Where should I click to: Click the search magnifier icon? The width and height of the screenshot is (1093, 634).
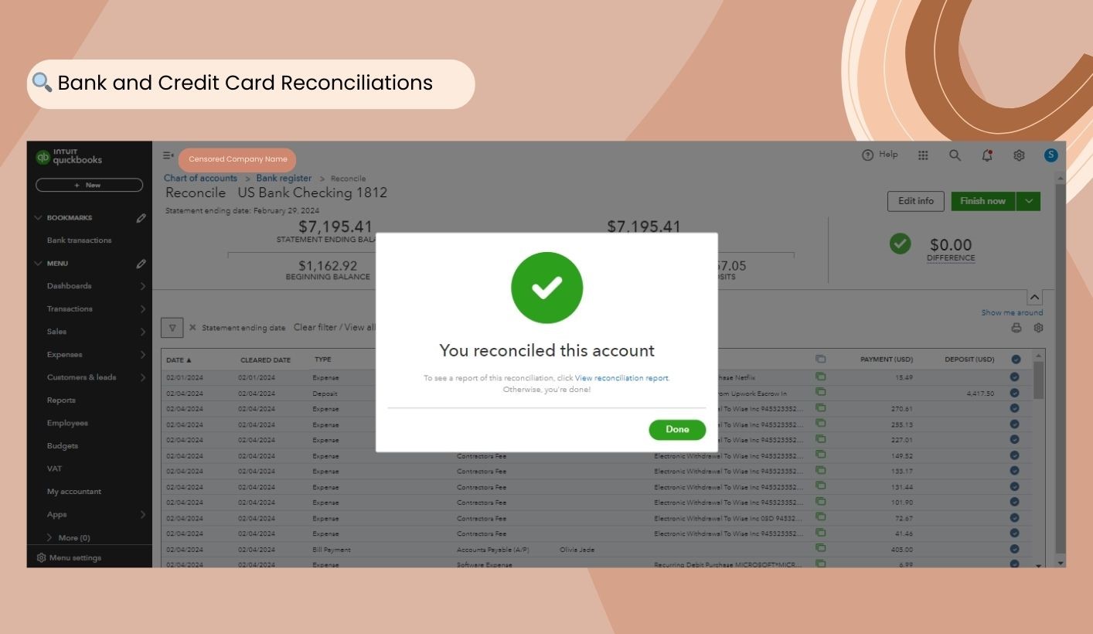pyautogui.click(x=955, y=155)
